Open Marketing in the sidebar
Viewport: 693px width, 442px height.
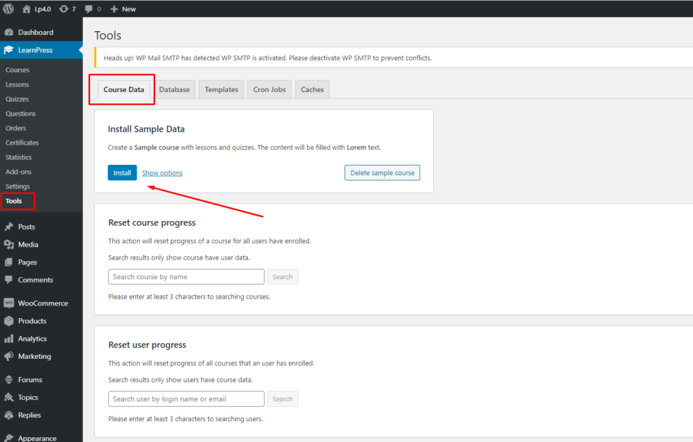(x=34, y=356)
